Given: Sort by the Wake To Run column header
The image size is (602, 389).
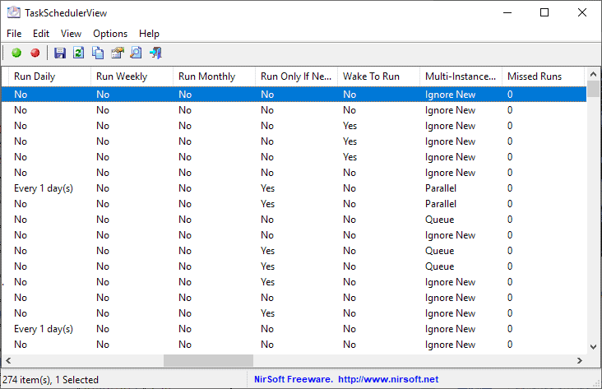Looking at the screenshot, I should point(378,76).
